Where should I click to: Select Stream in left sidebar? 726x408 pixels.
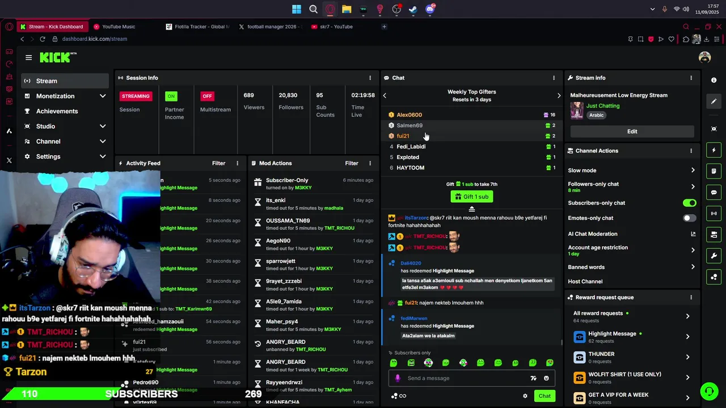(x=65, y=81)
